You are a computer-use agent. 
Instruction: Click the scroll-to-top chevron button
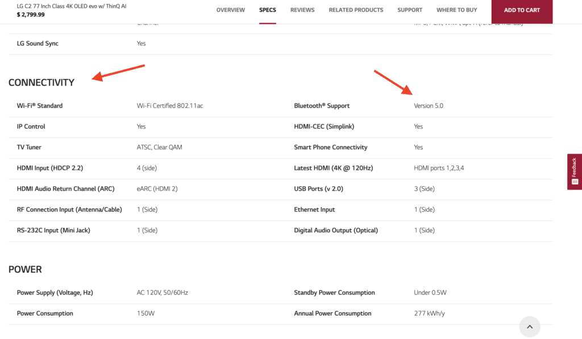click(x=530, y=327)
